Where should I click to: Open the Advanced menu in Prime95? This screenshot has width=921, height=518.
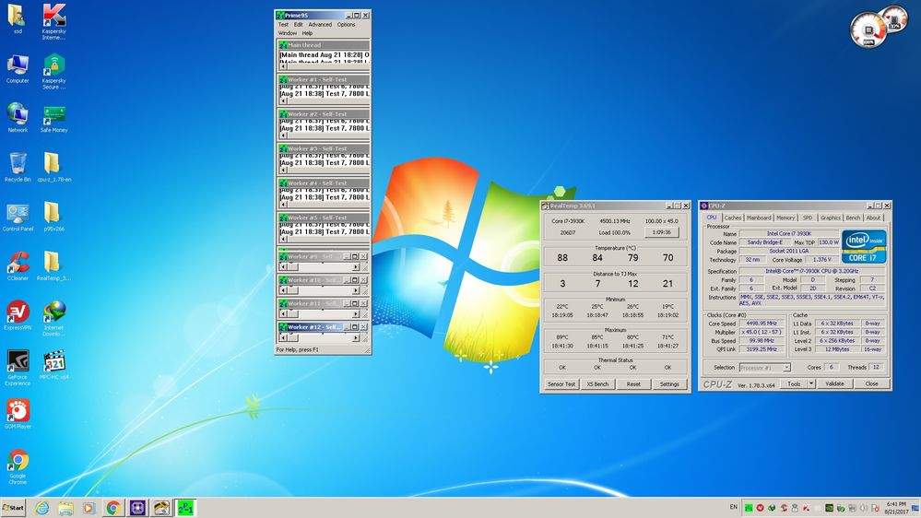click(x=320, y=25)
